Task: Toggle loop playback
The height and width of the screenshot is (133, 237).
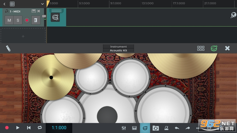Action: click(40, 127)
